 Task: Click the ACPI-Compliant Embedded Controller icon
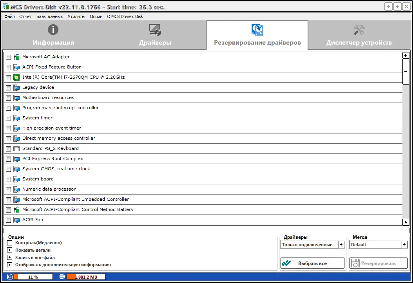pos(16,200)
